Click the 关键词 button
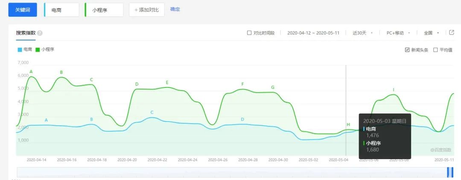This screenshot has width=461, height=180. (22, 10)
